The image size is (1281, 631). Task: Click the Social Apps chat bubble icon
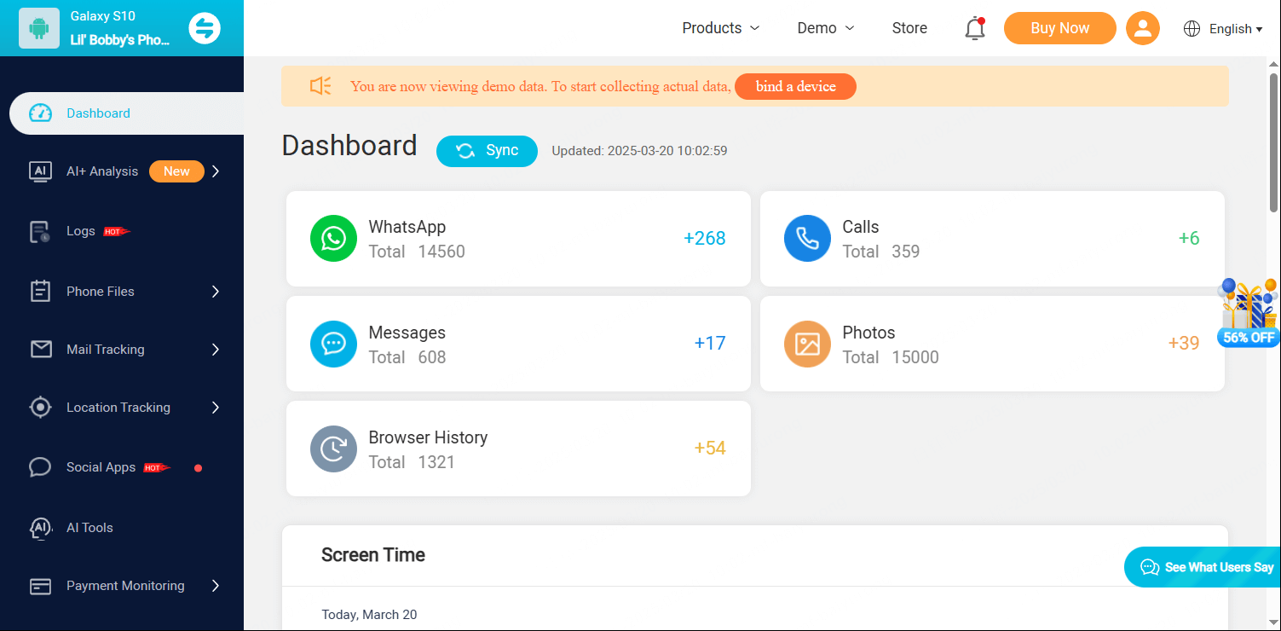click(x=40, y=467)
